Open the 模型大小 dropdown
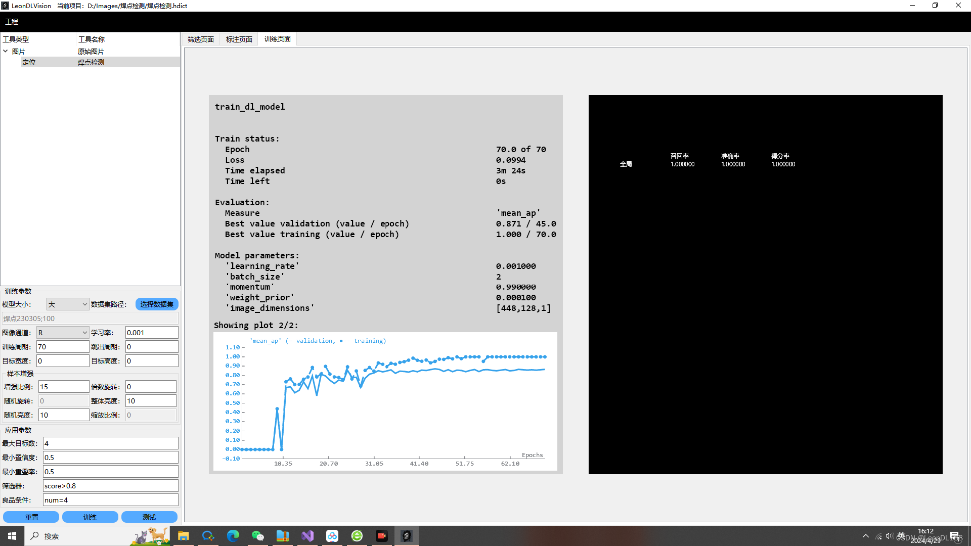This screenshot has width=971, height=546. pos(68,304)
